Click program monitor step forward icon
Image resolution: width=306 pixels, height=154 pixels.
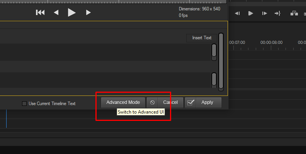click(264, 13)
